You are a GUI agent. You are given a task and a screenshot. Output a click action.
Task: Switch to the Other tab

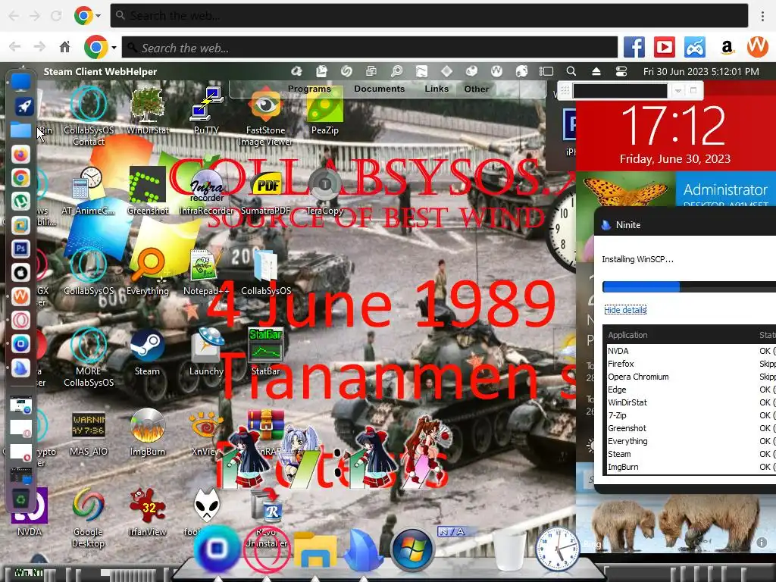click(476, 89)
